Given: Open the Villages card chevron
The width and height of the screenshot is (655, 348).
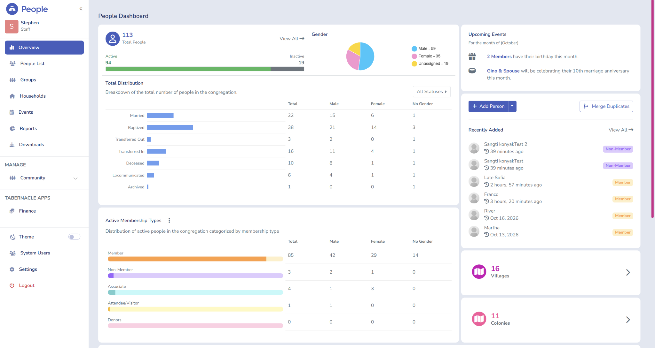Looking at the screenshot, I should [x=628, y=272].
